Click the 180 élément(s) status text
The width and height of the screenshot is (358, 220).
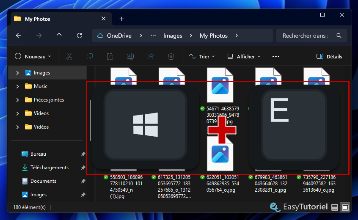30,207
